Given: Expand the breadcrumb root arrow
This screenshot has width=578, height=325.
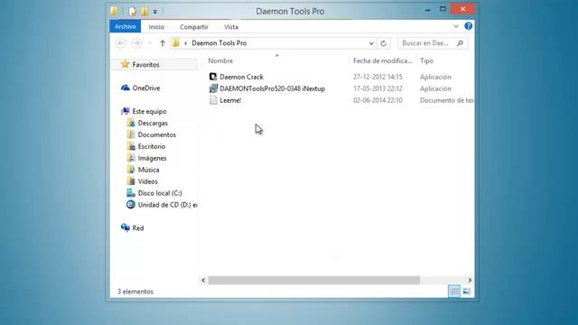Looking at the screenshot, I should coord(185,43).
